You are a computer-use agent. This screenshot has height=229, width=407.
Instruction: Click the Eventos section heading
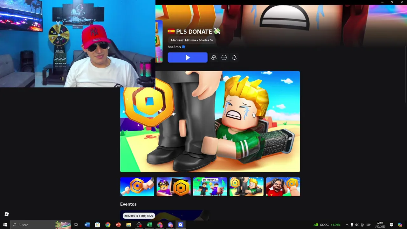click(x=128, y=204)
